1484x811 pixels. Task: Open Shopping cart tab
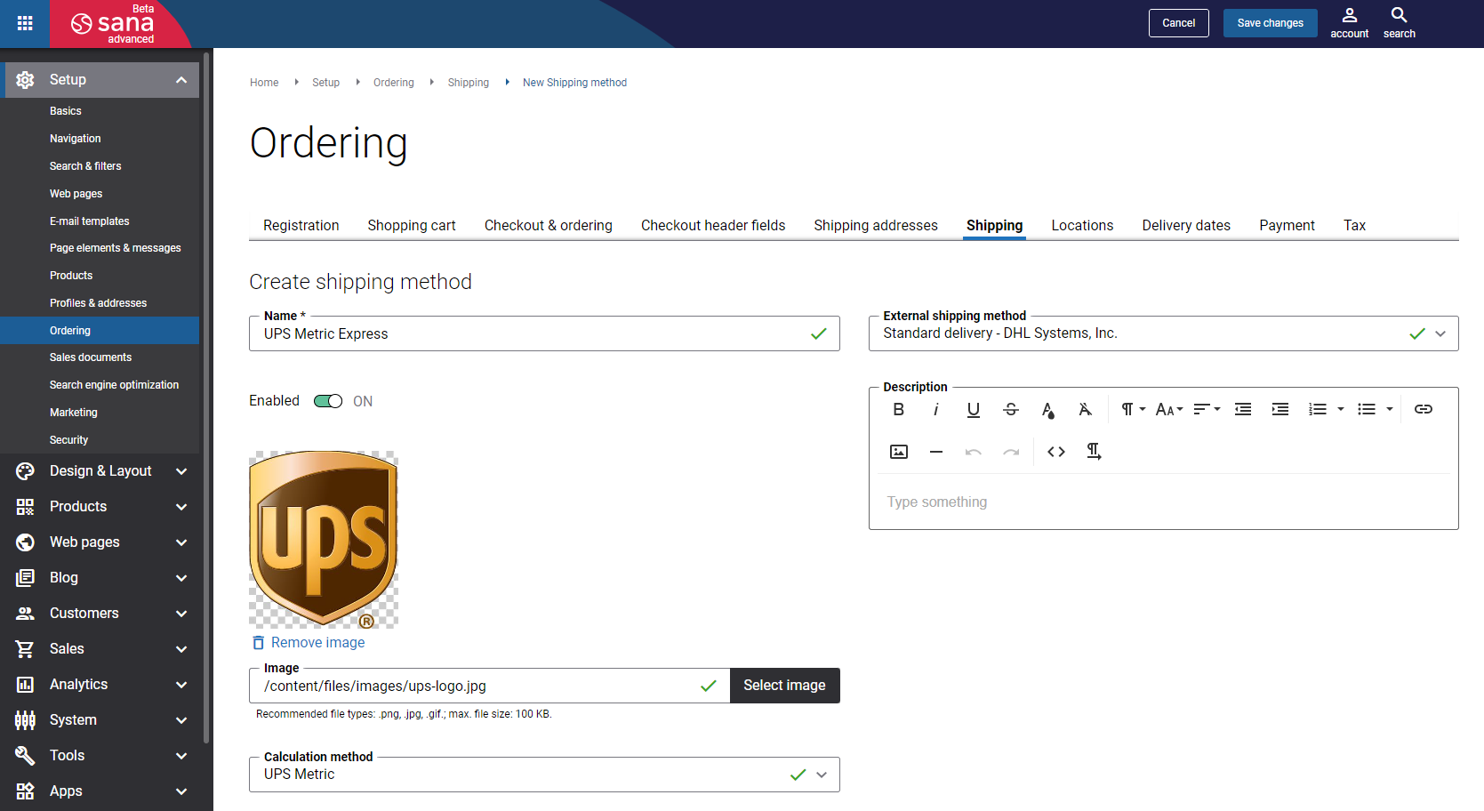click(412, 226)
